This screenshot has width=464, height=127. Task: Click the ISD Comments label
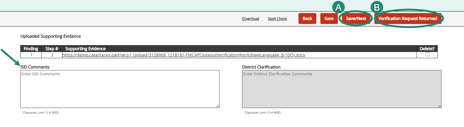point(35,67)
